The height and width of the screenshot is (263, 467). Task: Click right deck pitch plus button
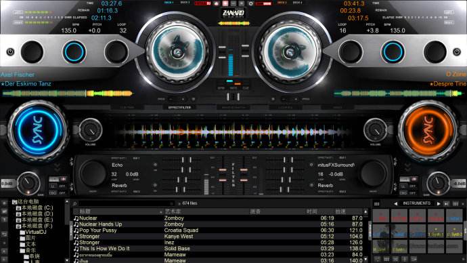point(296,99)
